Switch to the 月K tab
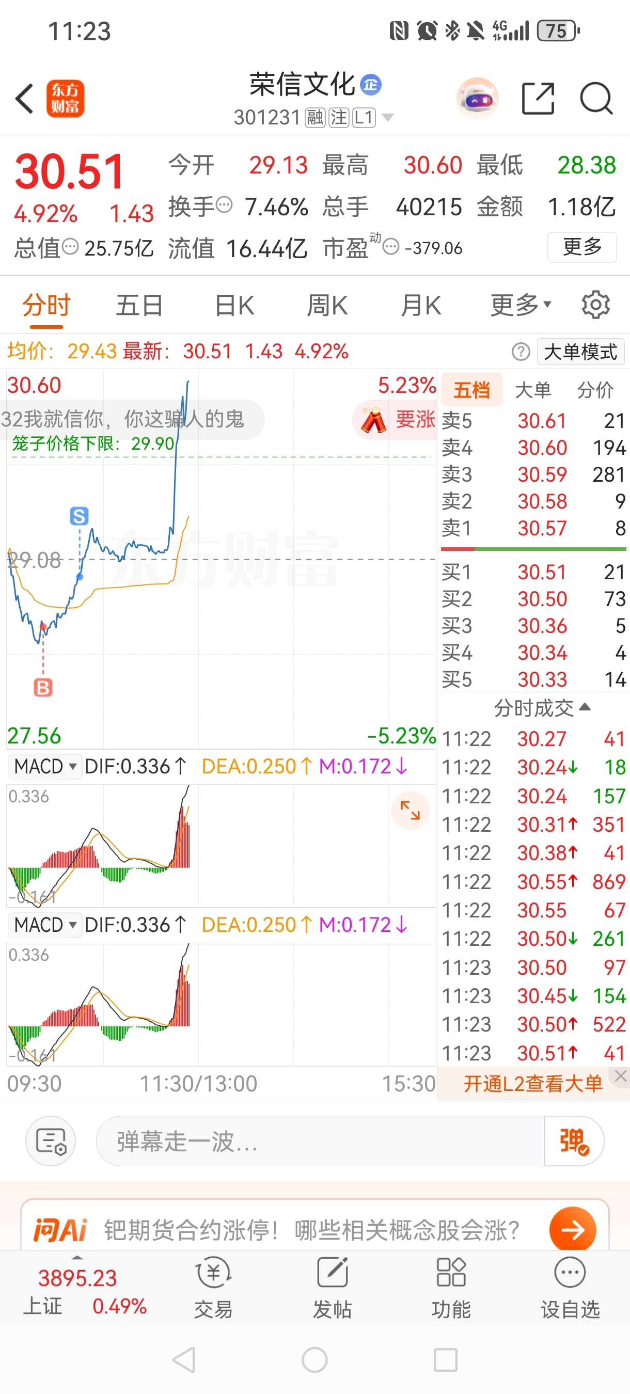Viewport: 630px width, 1394px height. pos(421,305)
